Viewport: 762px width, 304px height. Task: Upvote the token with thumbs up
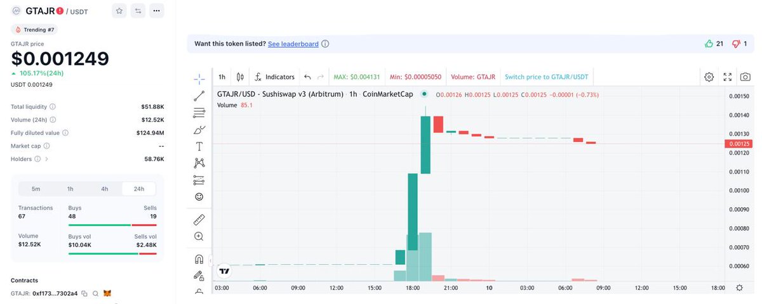coord(709,44)
